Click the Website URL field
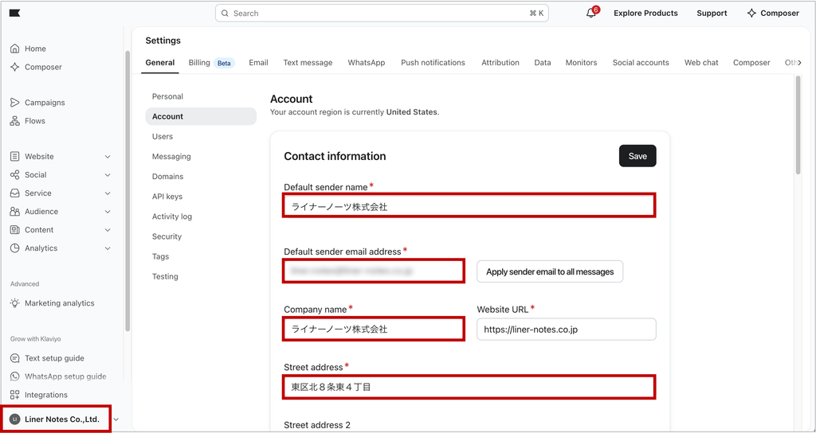This screenshot has width=816, height=433. point(567,329)
